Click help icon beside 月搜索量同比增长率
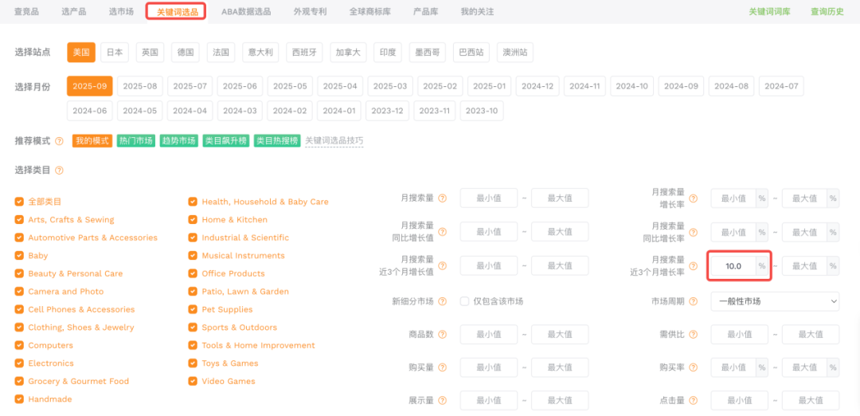Viewport: 860px width, 416px height. (x=694, y=232)
